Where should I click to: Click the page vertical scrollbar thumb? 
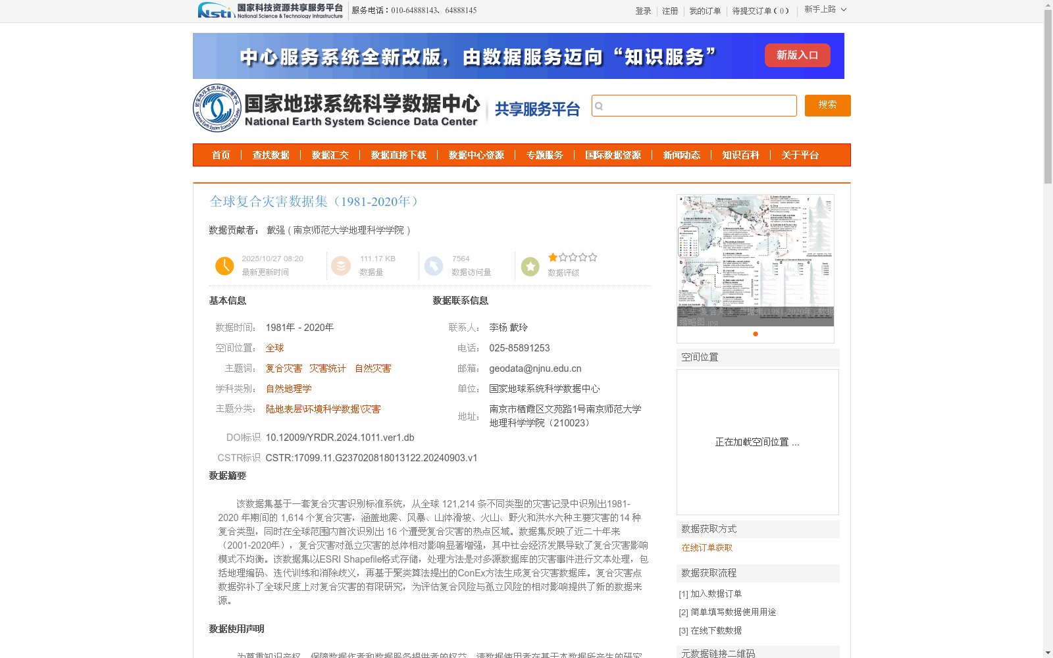tap(1048, 97)
